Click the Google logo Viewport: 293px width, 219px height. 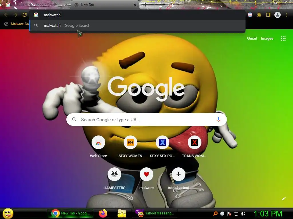(x=146, y=89)
